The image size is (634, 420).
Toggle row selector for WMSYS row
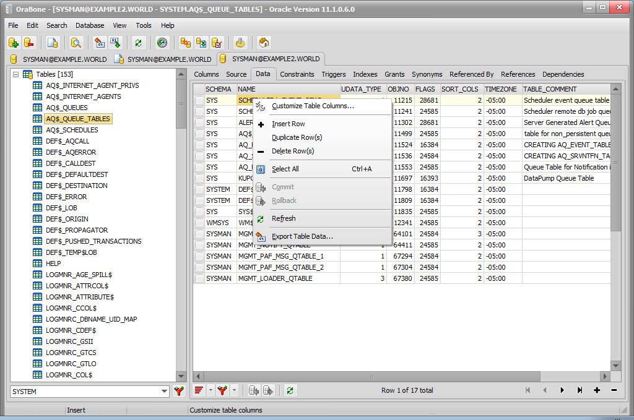coord(199,223)
